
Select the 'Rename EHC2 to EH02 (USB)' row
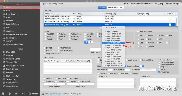click(x=110, y=19)
